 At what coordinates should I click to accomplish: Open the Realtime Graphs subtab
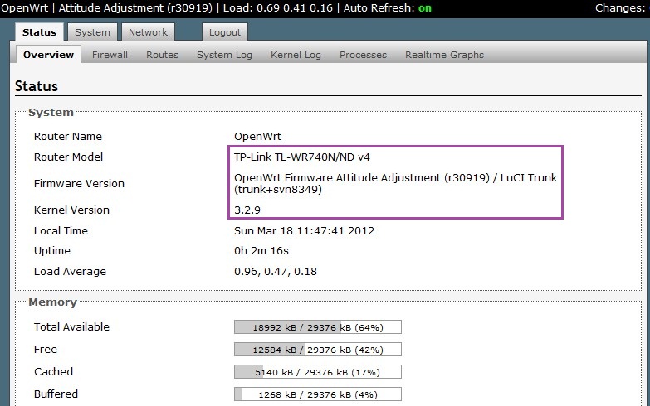444,55
